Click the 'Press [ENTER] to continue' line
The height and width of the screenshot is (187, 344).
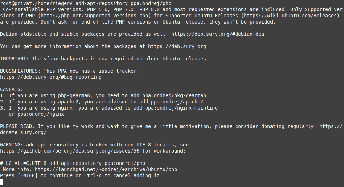pos(81,176)
